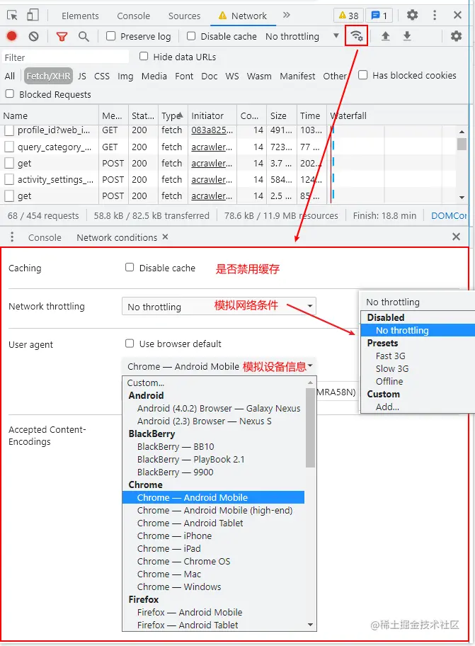
Task: Filter requests by Img type
Action: point(125,76)
